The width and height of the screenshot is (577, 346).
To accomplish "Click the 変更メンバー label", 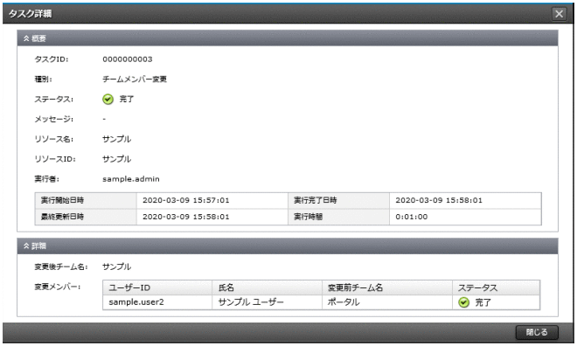I will 58,287.
